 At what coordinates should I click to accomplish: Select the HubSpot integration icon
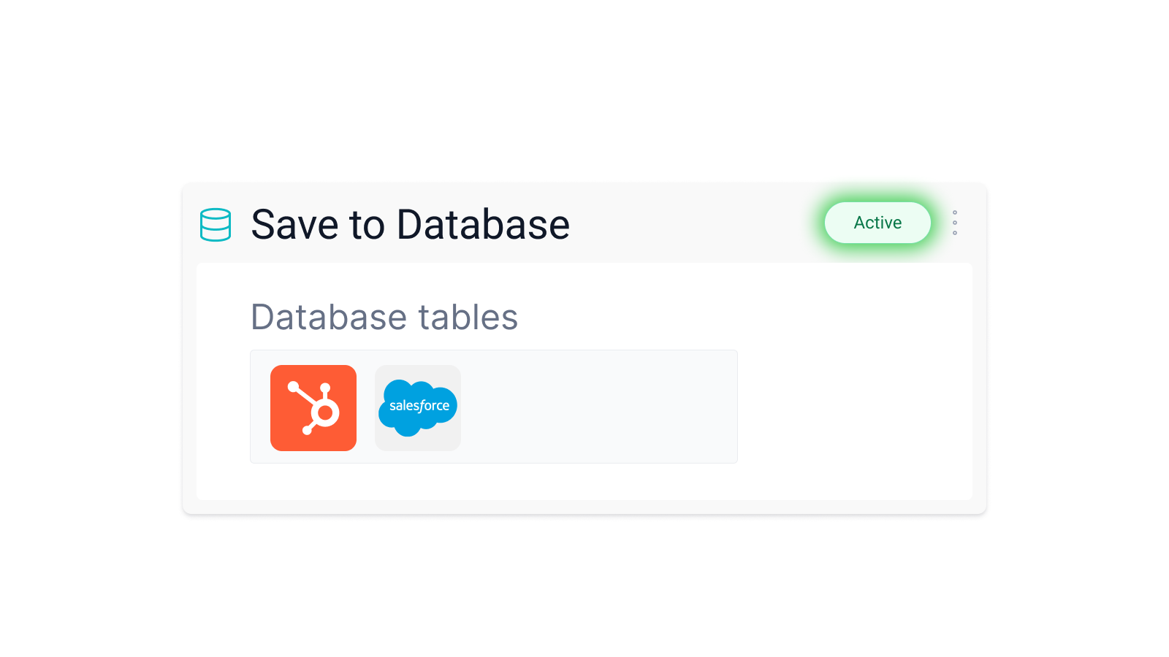pyautogui.click(x=313, y=407)
